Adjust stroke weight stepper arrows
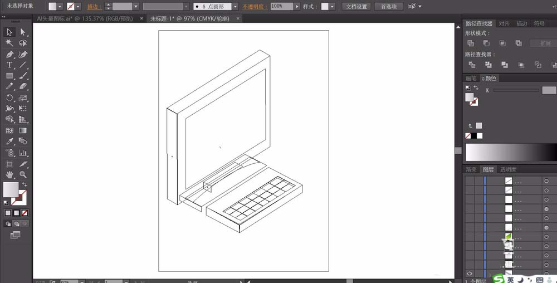Screen dimensions: 557x283 click(x=109, y=6)
